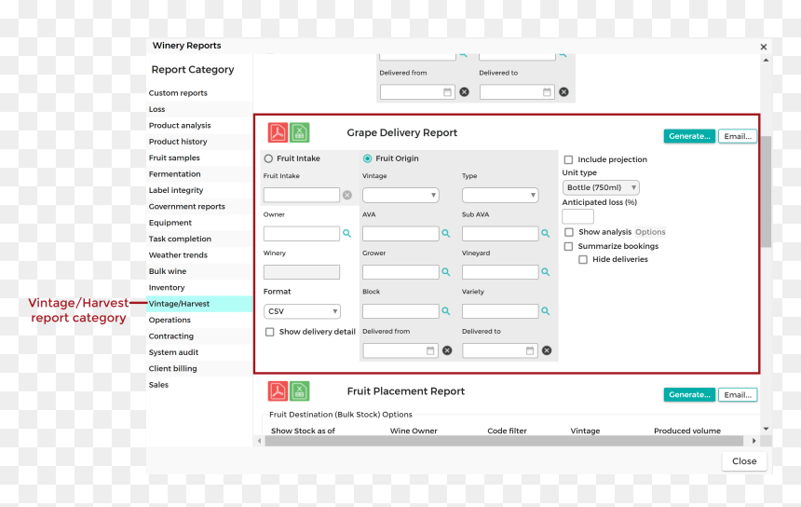Screen dimensions: 801x507
Task: Open Unit type dropdown Bottle (750ml)
Action: [x=601, y=187]
